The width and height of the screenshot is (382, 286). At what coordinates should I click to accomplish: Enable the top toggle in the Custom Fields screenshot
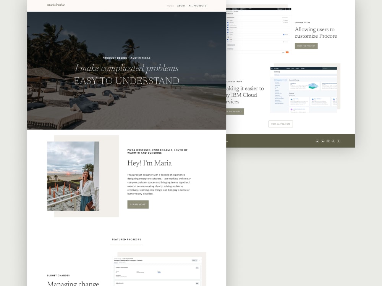(x=228, y=20)
